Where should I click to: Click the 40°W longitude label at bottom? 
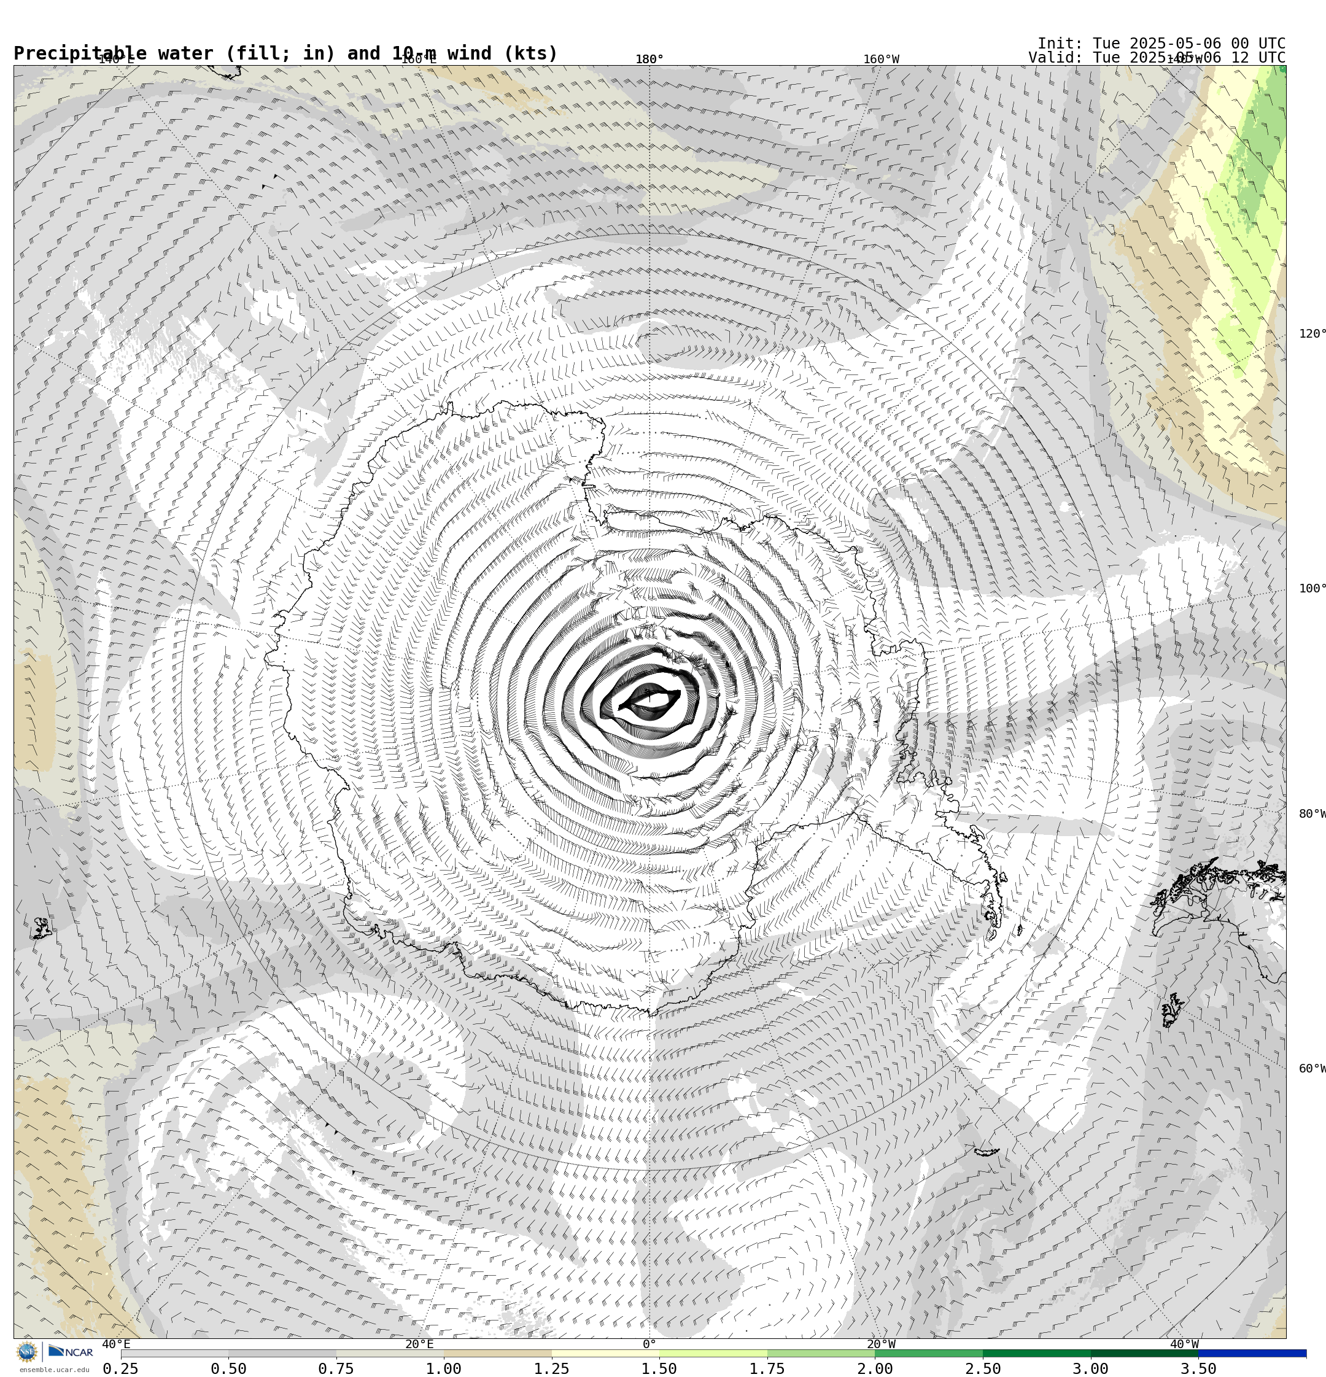(1184, 1344)
